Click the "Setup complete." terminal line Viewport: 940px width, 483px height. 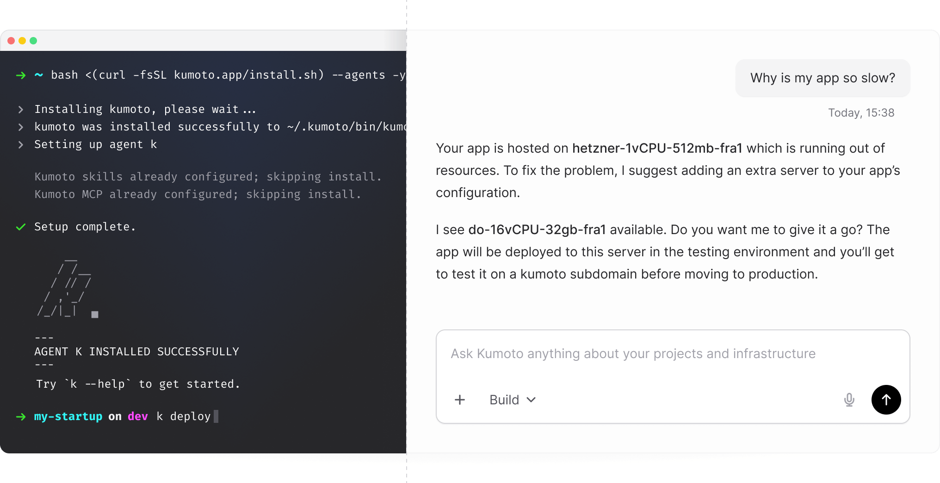point(85,227)
